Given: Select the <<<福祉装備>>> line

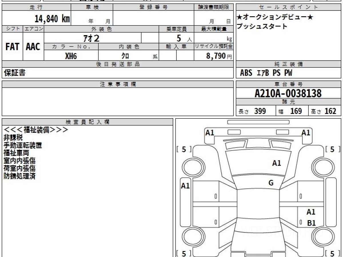Looking at the screenshot, I should (x=36, y=130).
